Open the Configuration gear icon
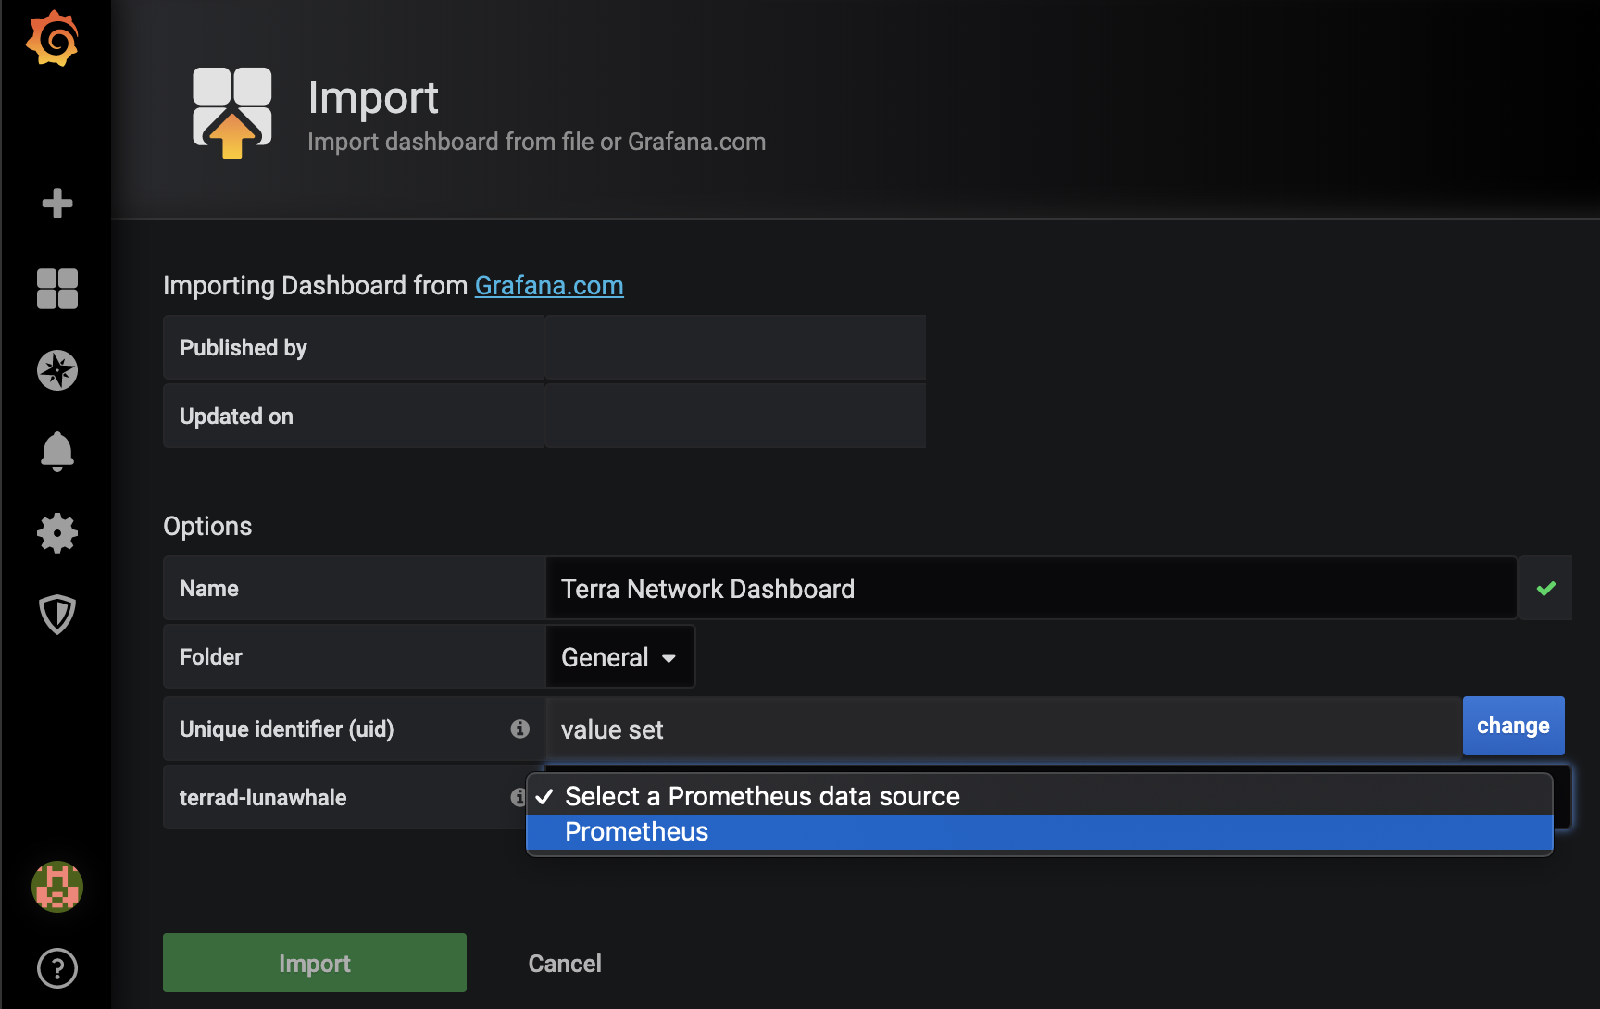This screenshot has width=1600, height=1009. click(x=57, y=533)
